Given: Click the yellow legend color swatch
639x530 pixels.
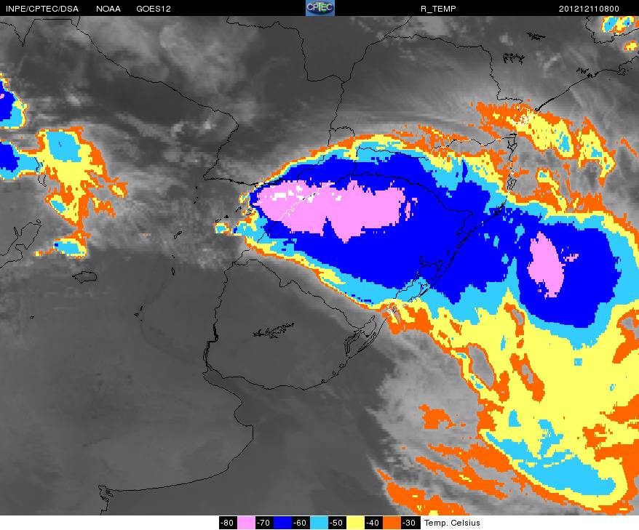Looking at the screenshot, I should tap(355, 523).
